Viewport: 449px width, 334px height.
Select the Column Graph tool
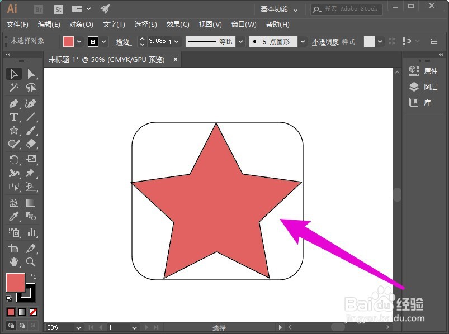[31, 232]
